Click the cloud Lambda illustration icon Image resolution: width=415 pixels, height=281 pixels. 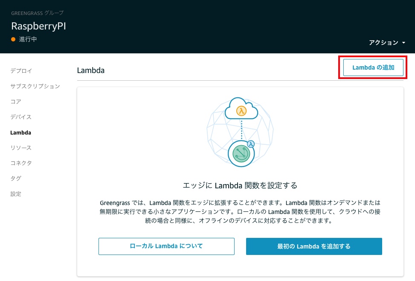241,109
